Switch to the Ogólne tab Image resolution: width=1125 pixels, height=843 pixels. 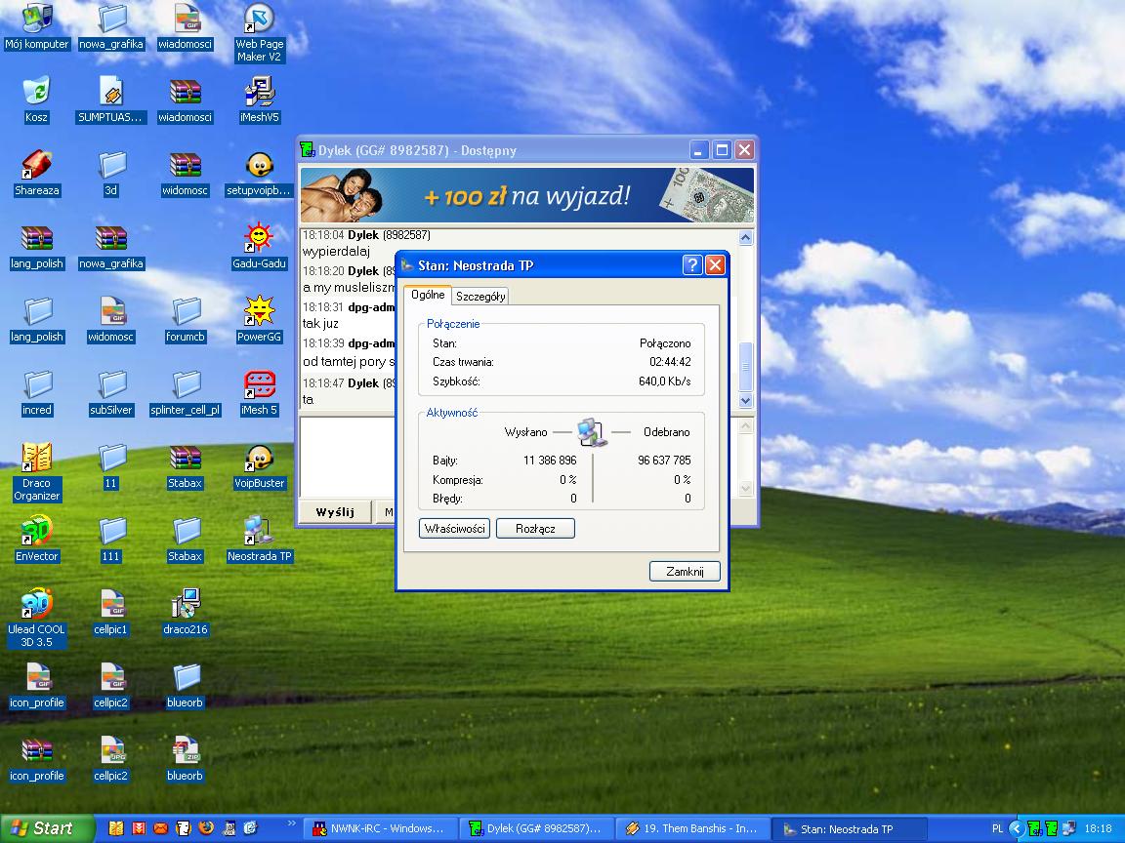(428, 295)
